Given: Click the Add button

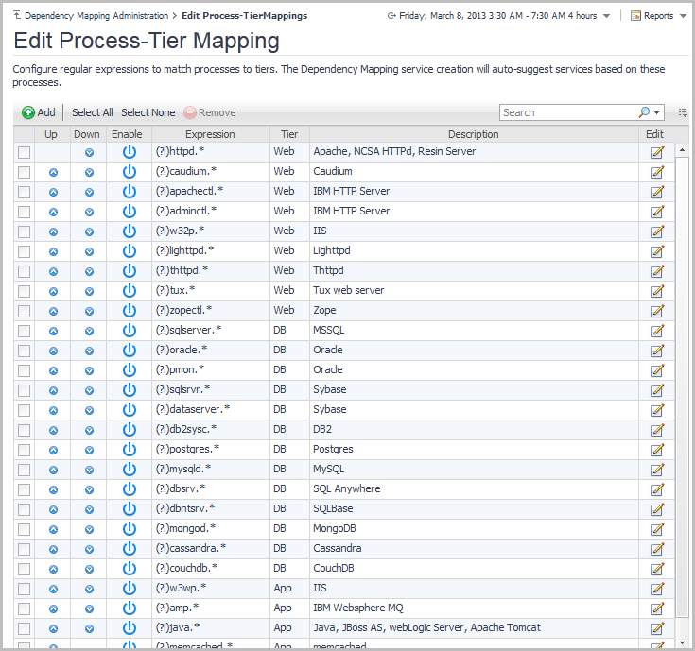Looking at the screenshot, I should point(39,112).
